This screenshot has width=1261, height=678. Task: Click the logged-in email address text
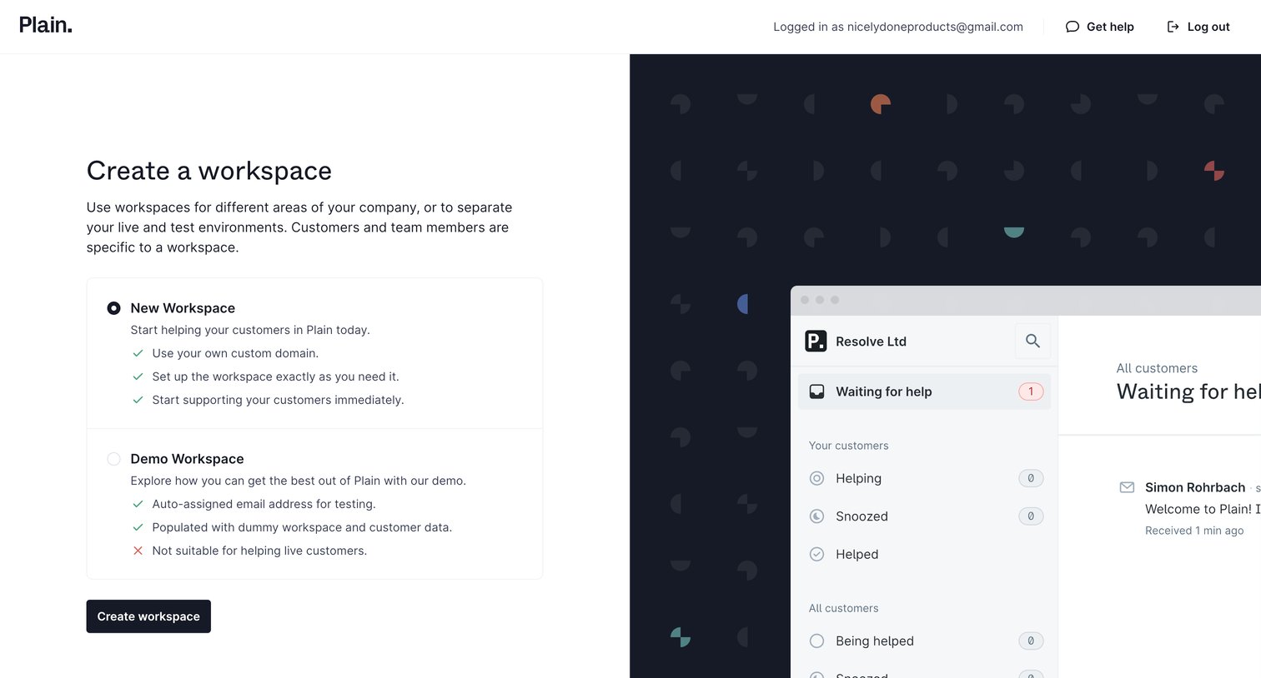click(x=935, y=27)
